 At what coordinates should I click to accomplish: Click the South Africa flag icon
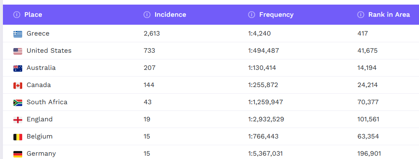tap(18, 103)
